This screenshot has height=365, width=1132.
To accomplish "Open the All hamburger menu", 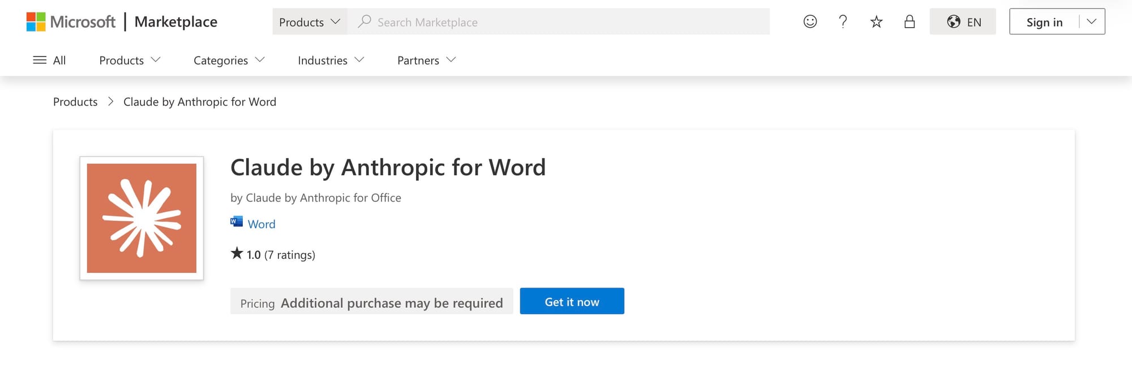I will 49,60.
